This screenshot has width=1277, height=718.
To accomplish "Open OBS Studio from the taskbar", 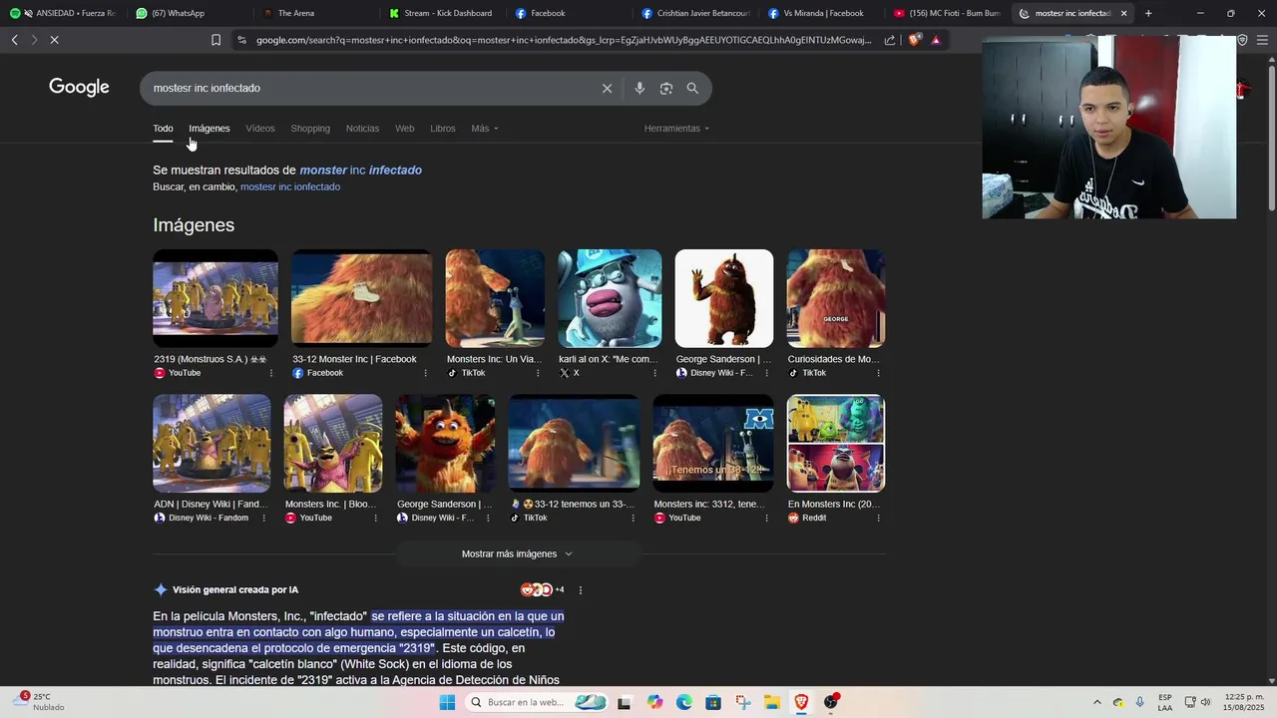I will [x=831, y=702].
